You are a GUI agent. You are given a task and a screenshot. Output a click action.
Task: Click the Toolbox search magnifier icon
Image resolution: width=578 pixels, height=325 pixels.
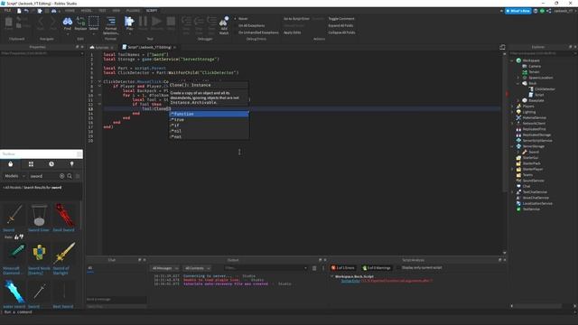pos(70,176)
